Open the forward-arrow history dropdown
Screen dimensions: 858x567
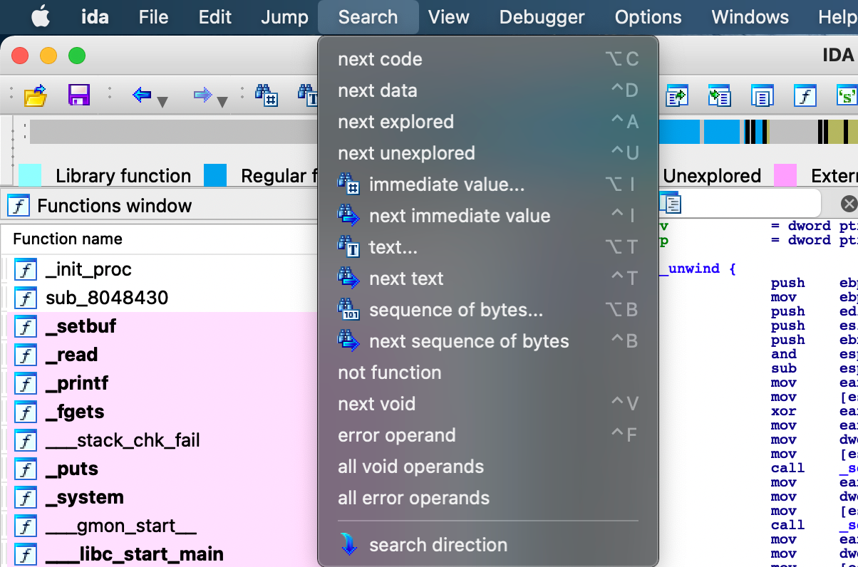(222, 102)
